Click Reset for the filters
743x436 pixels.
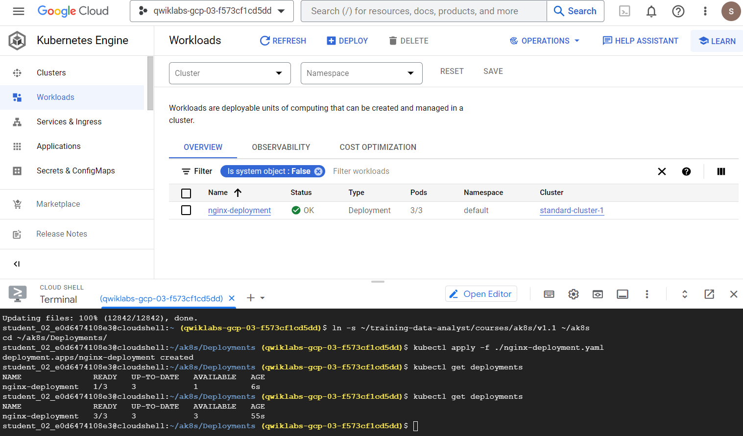pos(452,72)
